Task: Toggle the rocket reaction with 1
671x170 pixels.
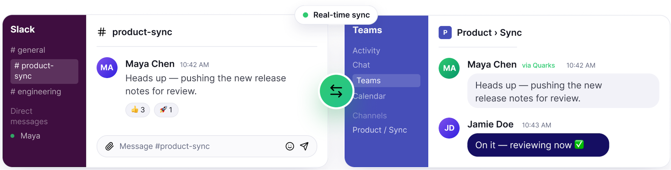Action: click(166, 110)
